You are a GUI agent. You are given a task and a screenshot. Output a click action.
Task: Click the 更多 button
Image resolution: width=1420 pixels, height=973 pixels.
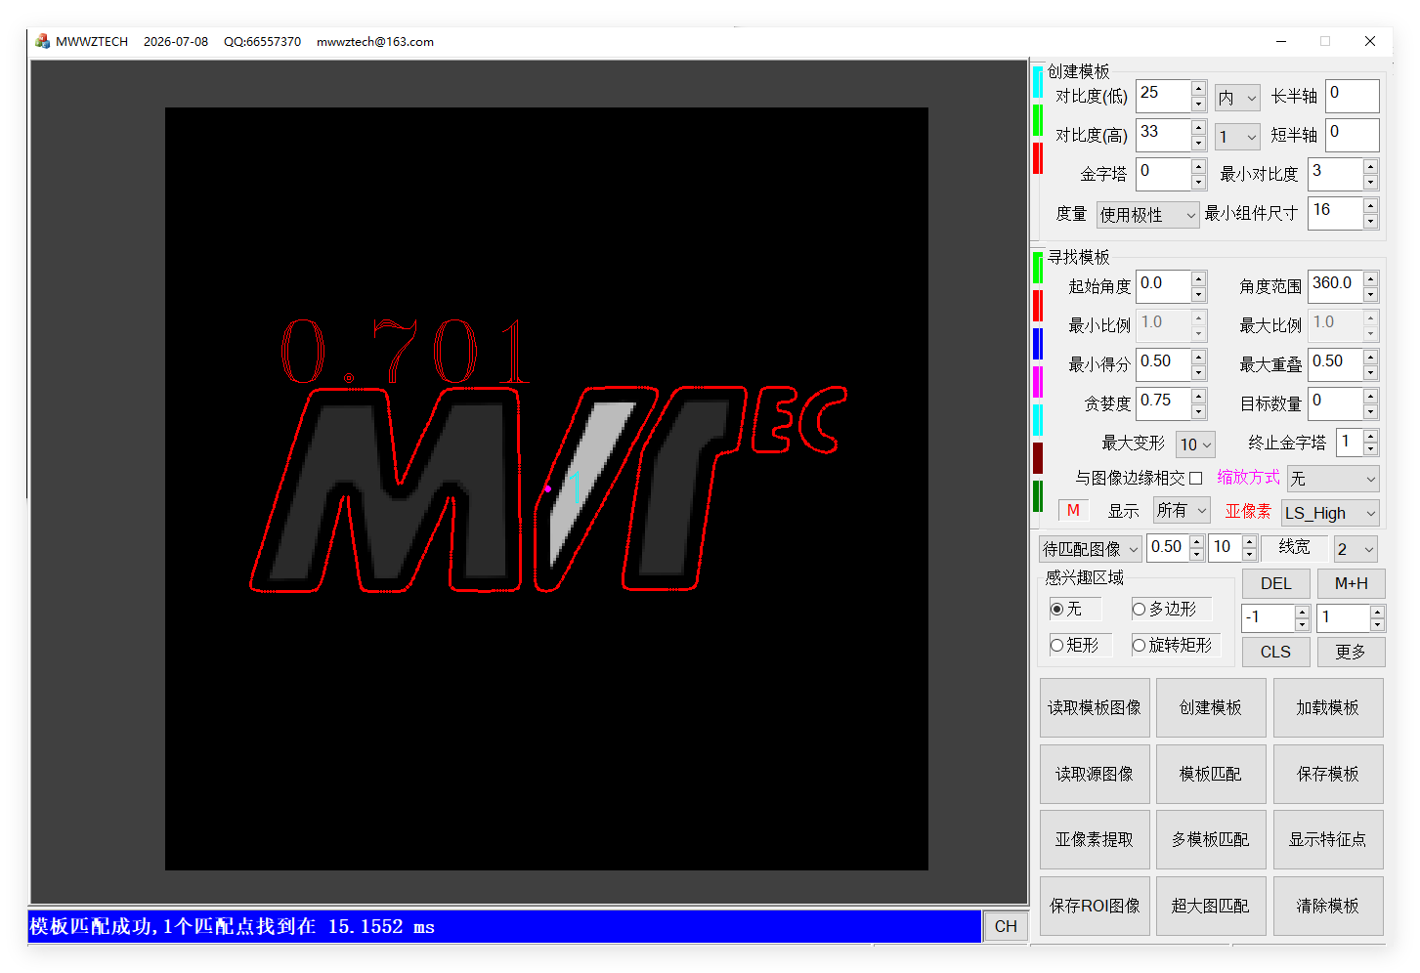tap(1352, 652)
